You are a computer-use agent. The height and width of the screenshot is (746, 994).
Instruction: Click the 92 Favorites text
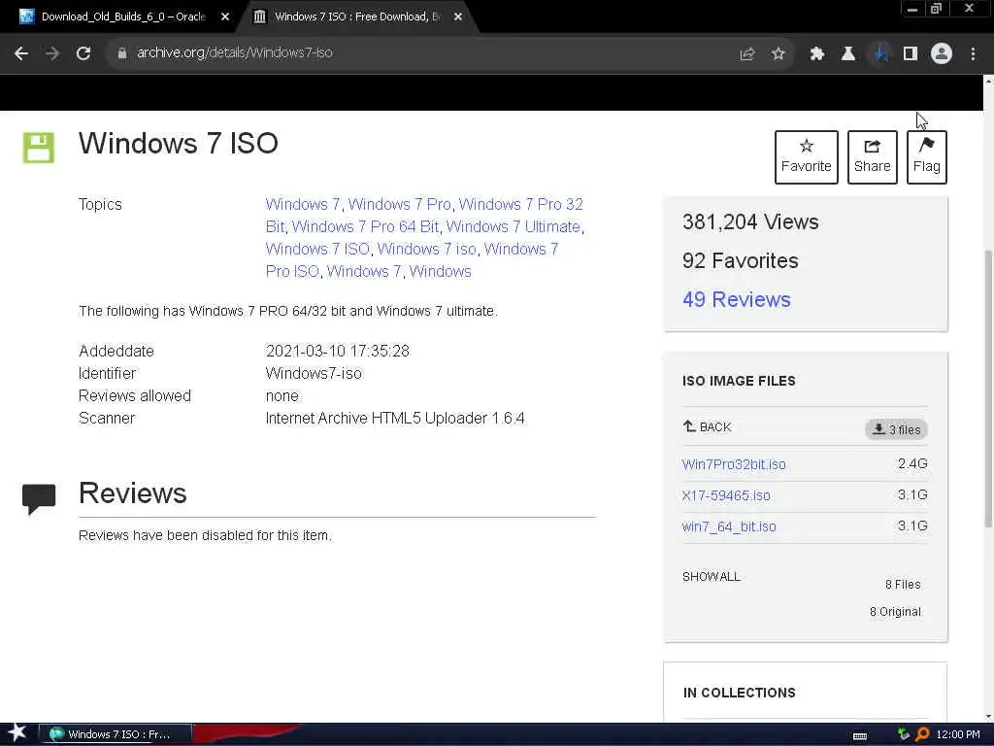coord(740,260)
